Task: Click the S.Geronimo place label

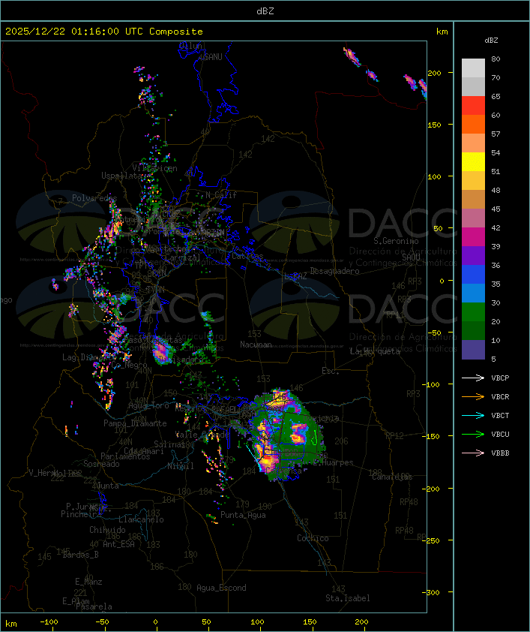Action: 396,241
